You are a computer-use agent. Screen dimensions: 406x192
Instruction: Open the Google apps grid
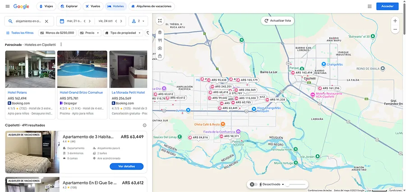tap(369, 6)
